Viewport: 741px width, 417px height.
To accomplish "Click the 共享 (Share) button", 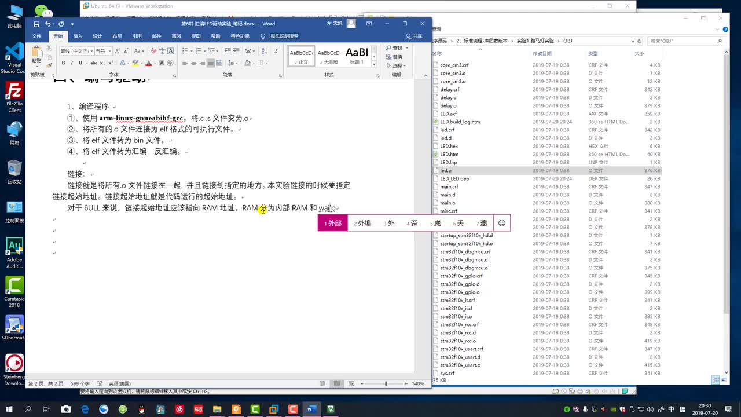I will tap(414, 36).
